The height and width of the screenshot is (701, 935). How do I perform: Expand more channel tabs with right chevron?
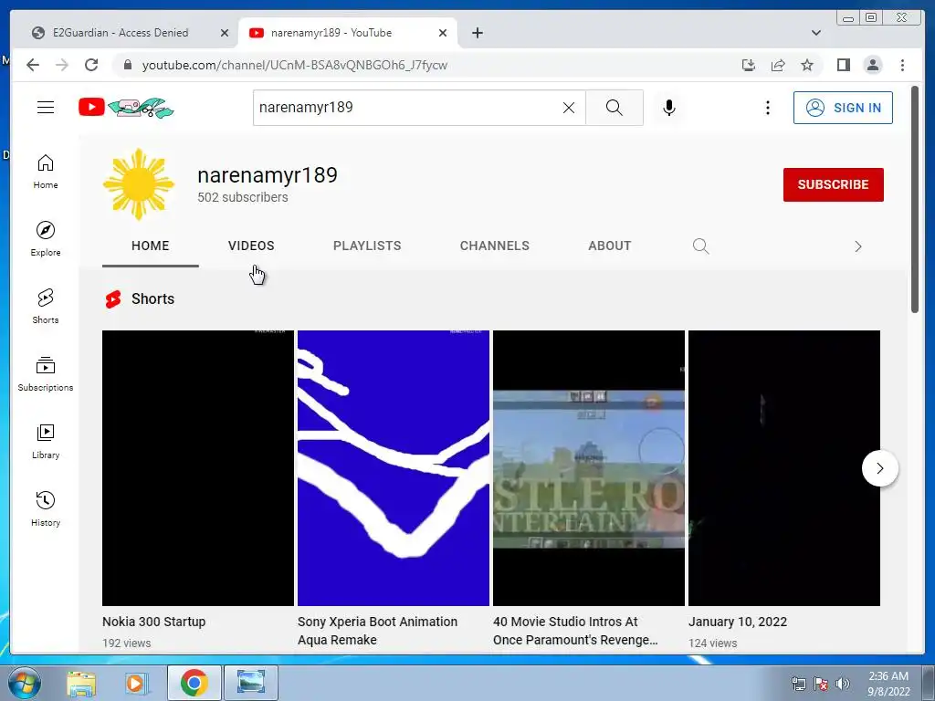point(857,246)
